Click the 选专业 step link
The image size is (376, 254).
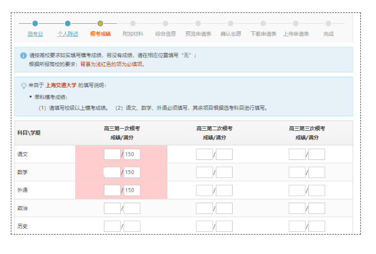tap(35, 34)
